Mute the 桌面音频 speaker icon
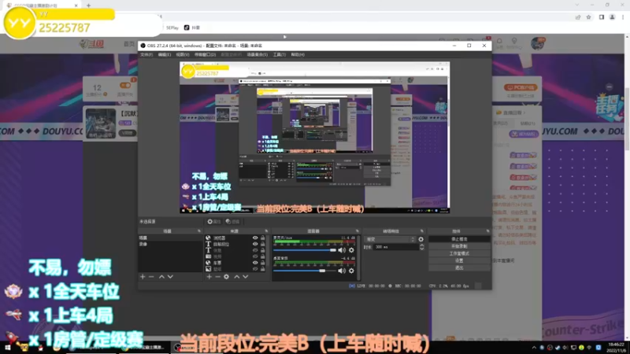Image resolution: width=630 pixels, height=354 pixels. 342,271
